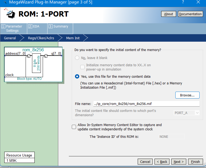Select 'No, leave it blank' radio option
This screenshot has height=168, width=206.
pos(77,58)
